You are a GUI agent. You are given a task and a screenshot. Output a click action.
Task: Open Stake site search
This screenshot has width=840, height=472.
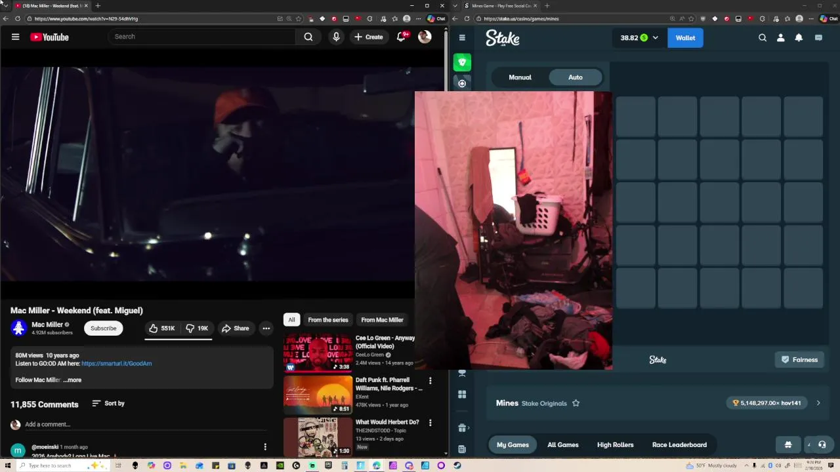[x=763, y=37]
